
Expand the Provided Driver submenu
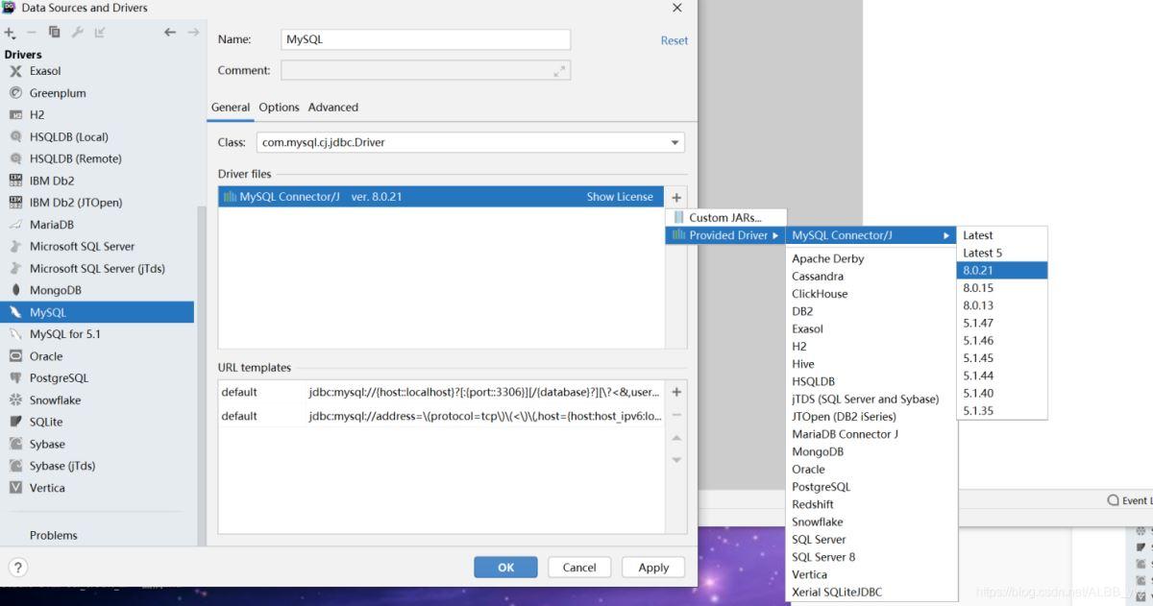(726, 235)
